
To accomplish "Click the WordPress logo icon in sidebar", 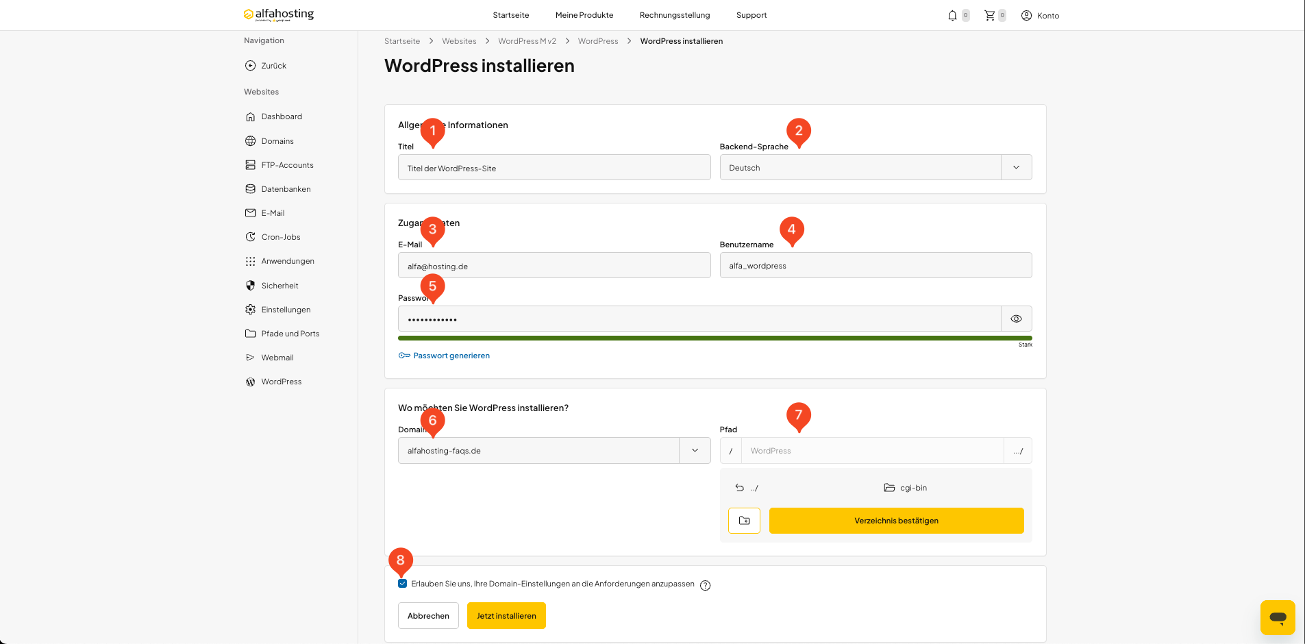I will (251, 382).
